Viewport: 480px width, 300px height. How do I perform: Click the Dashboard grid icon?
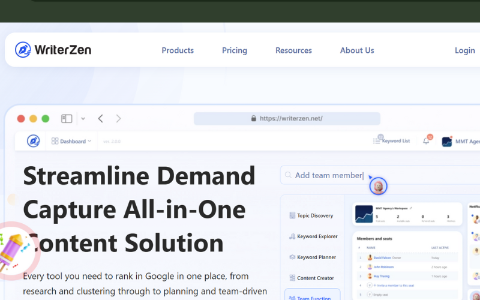(x=55, y=141)
